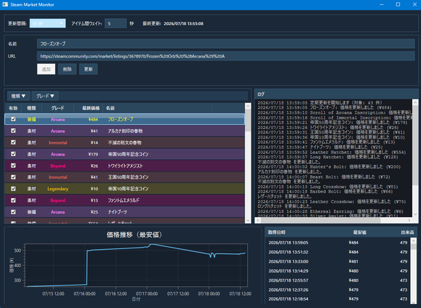Screen dimensions: 421x308
Task: Select the ナイトブーツ item name
Action: [x=117, y=212]
